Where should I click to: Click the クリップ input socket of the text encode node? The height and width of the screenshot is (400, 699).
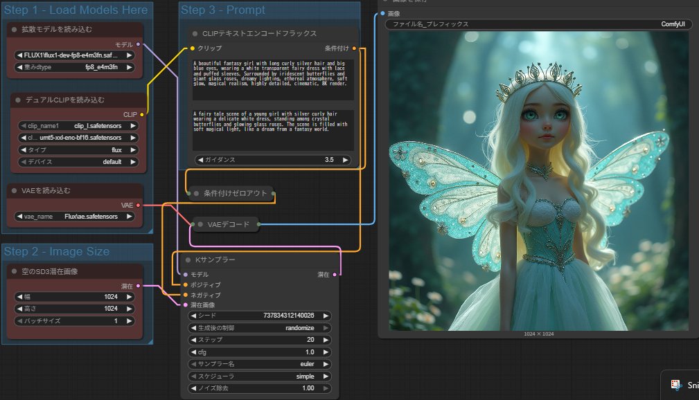(193, 48)
